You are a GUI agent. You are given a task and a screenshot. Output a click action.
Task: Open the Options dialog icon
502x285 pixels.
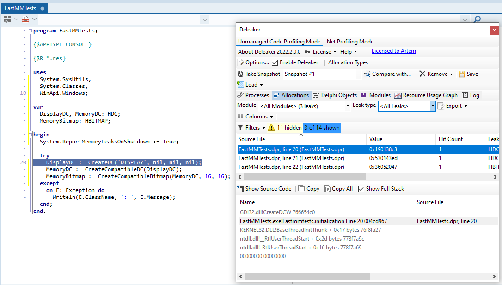(x=241, y=62)
